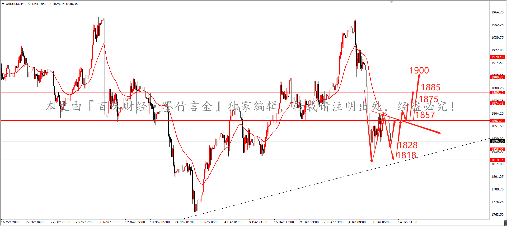Select the red 1828.60 level tag
The image size is (507, 226).
(x=497, y=149)
